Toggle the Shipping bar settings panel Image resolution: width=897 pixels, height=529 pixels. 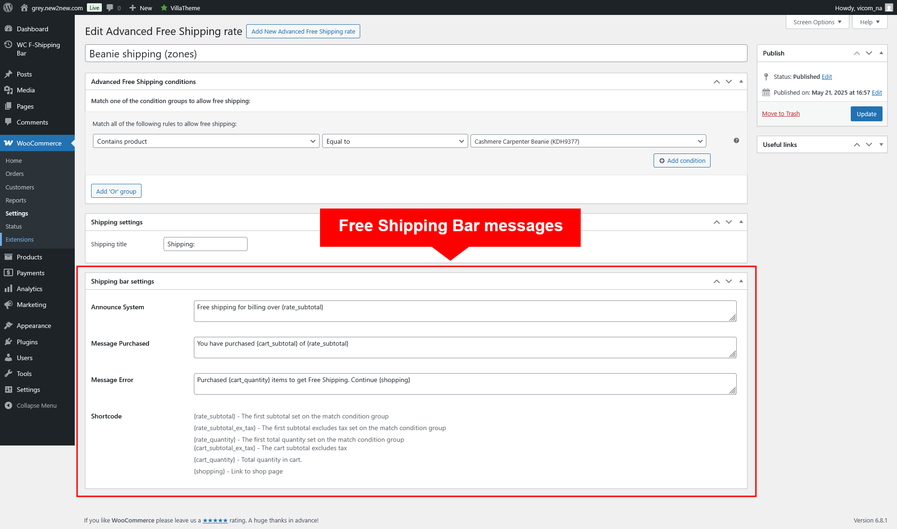(741, 281)
